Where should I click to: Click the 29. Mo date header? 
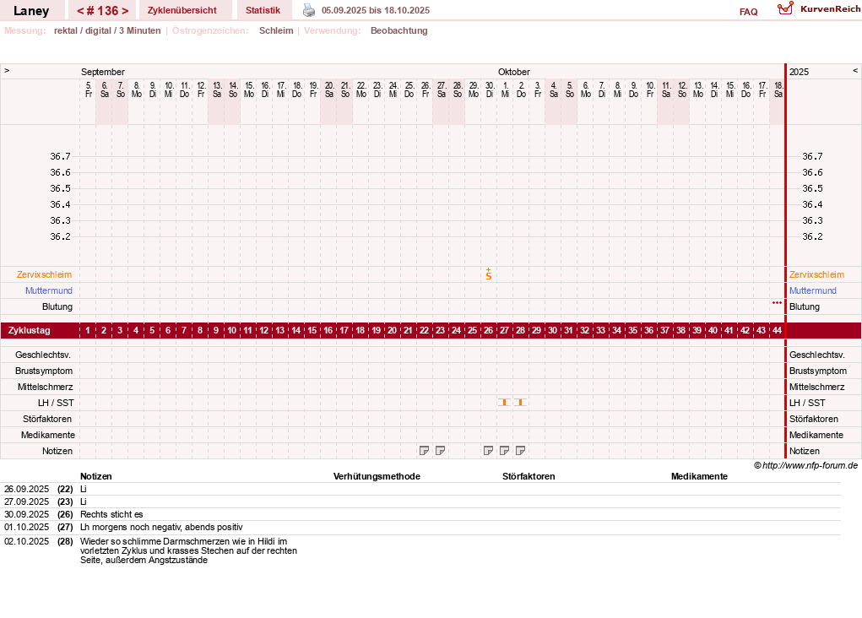474,89
